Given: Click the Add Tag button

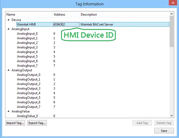Looking at the screenshot, I should tap(142, 123).
